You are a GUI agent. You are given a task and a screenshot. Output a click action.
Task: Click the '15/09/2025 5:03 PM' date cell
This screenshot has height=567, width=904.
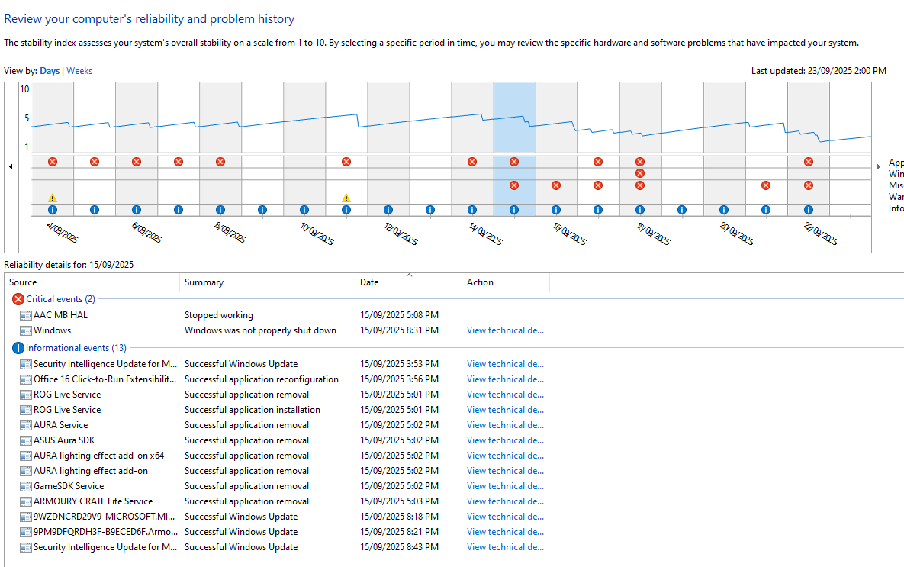(x=399, y=501)
